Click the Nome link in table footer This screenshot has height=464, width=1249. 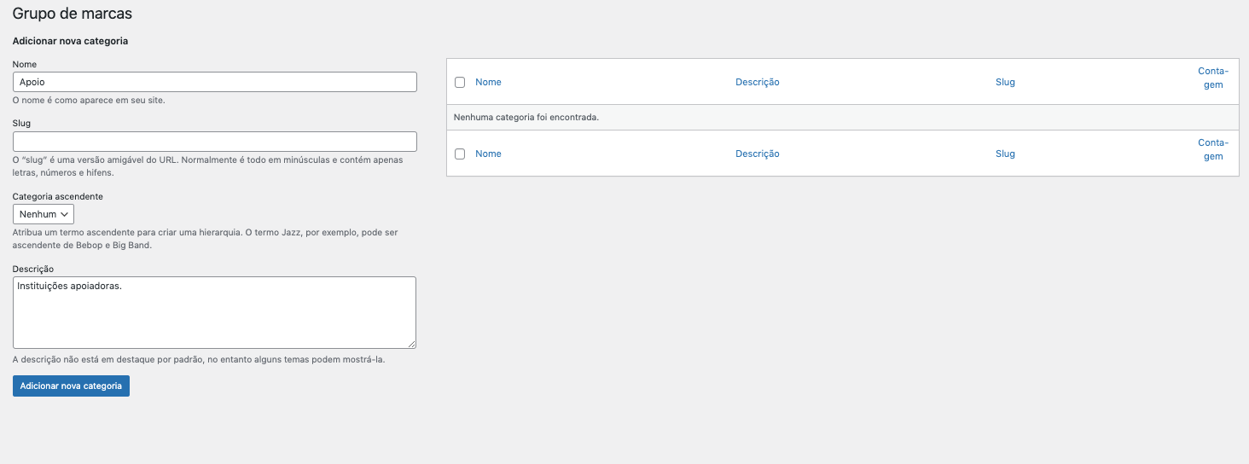click(488, 154)
